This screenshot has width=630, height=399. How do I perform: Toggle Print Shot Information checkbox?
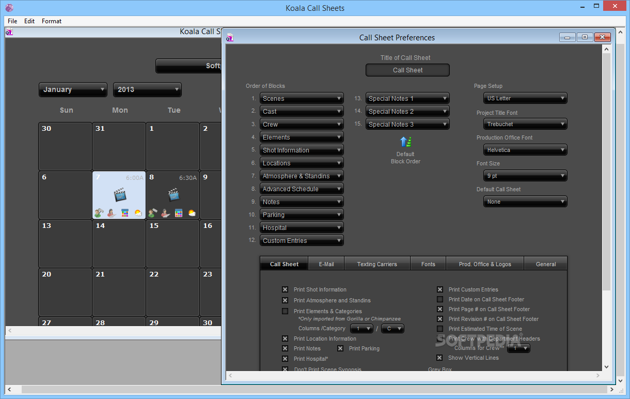[285, 289]
